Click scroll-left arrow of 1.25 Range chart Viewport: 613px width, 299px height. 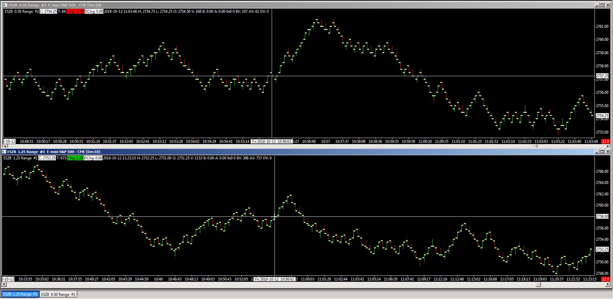(4, 284)
